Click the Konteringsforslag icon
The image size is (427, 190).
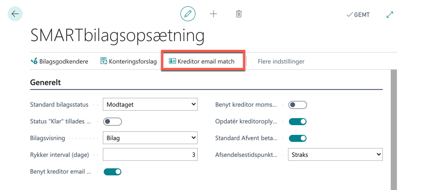tap(104, 61)
